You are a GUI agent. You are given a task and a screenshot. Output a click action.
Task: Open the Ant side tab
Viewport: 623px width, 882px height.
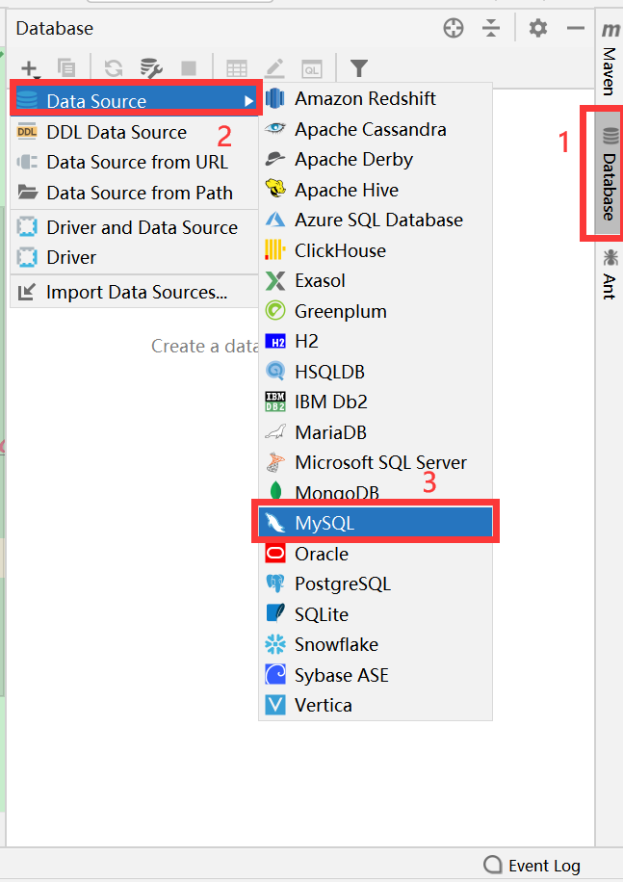(610, 273)
